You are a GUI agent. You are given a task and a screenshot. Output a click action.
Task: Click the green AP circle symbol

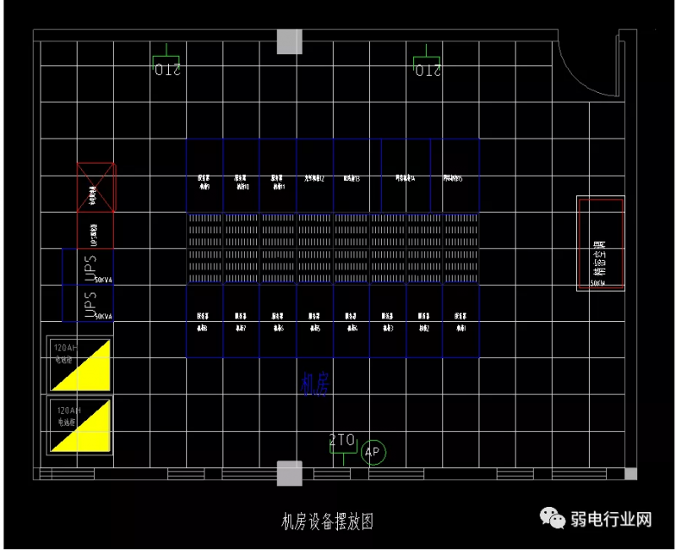tap(373, 453)
